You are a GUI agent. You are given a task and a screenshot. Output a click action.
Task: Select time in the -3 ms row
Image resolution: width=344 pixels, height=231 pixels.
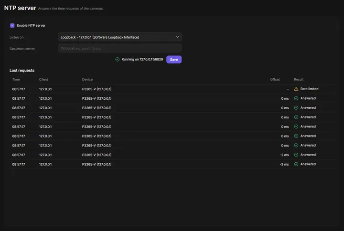pos(19,164)
